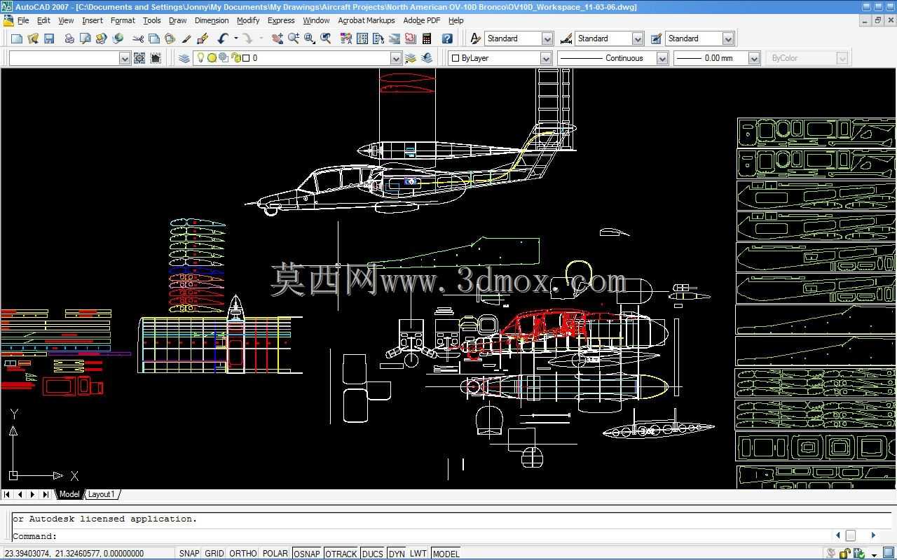897x560 pixels.
Task: Toggle DUCS in status bar
Action: (x=373, y=553)
